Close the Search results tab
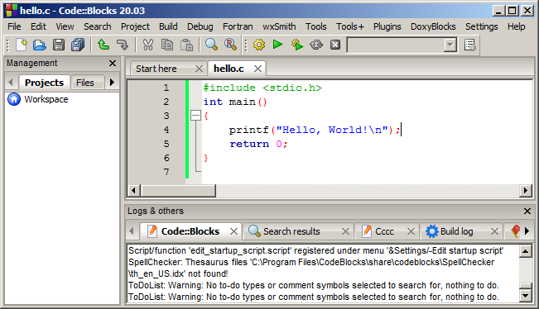 click(345, 231)
